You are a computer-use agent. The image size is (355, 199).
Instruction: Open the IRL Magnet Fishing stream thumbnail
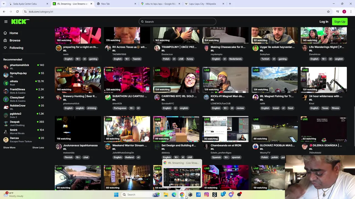point(275,80)
